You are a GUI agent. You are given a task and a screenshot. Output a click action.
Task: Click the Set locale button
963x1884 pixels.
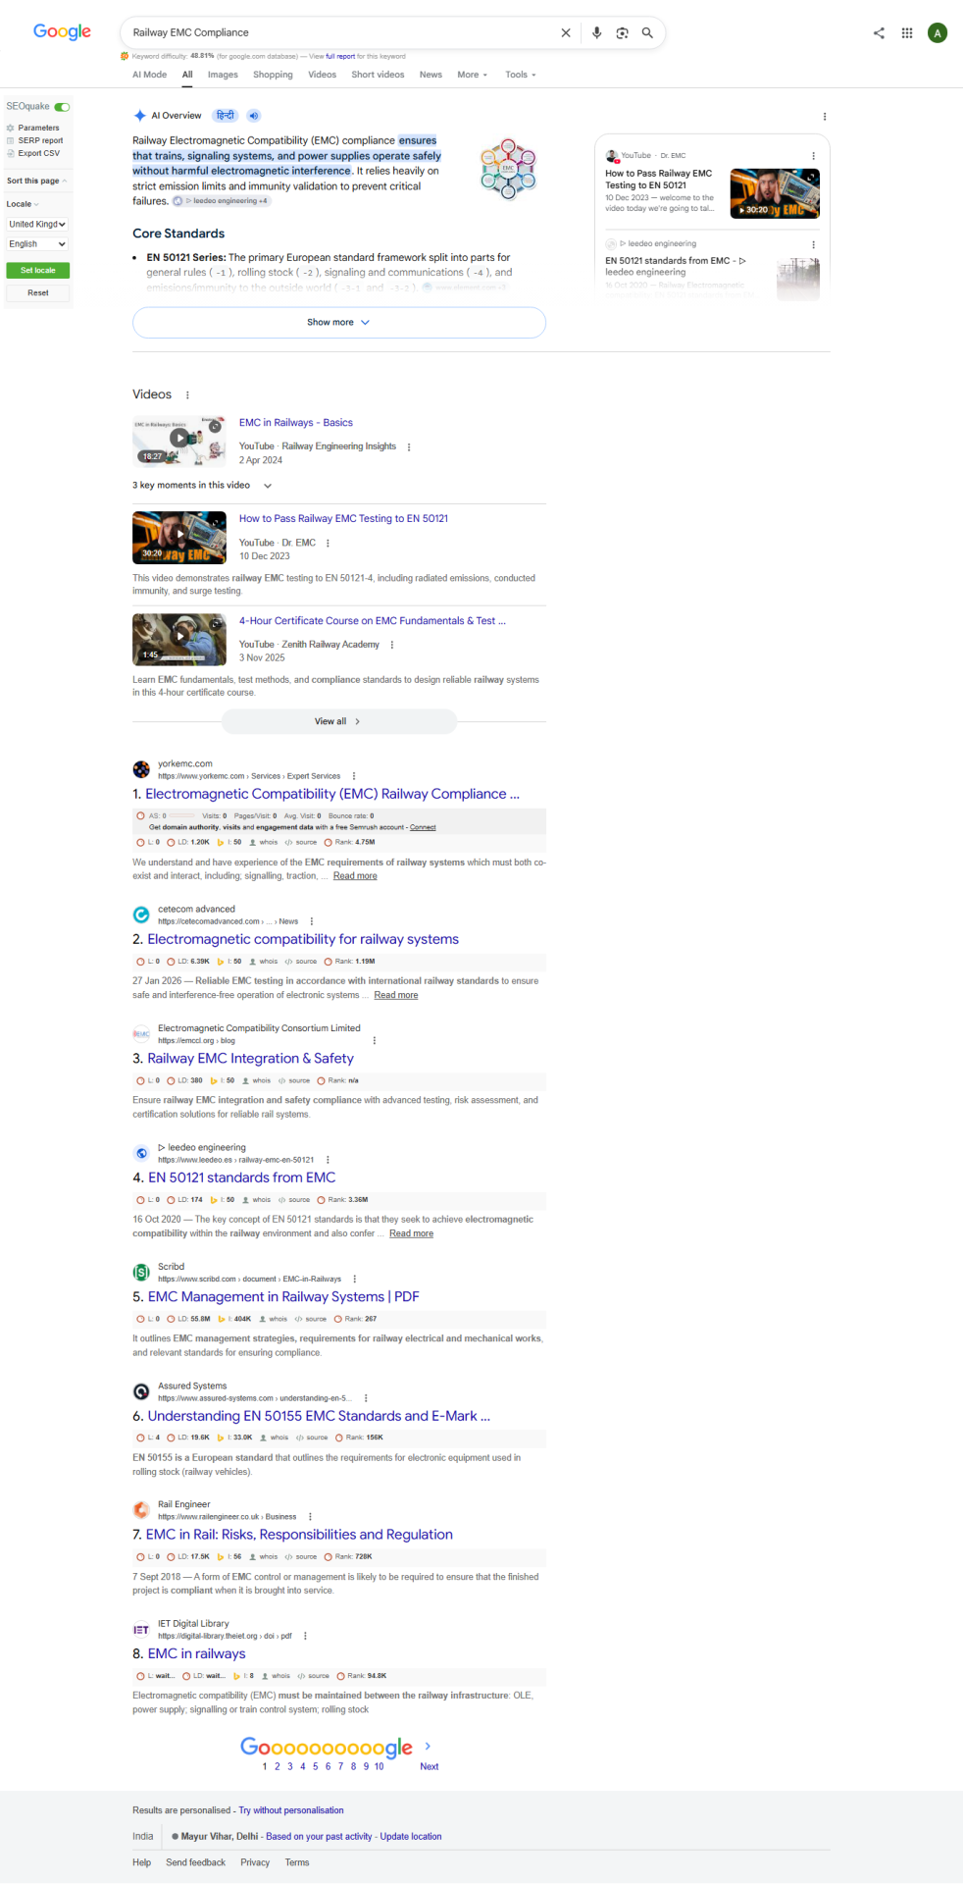pyautogui.click(x=37, y=270)
